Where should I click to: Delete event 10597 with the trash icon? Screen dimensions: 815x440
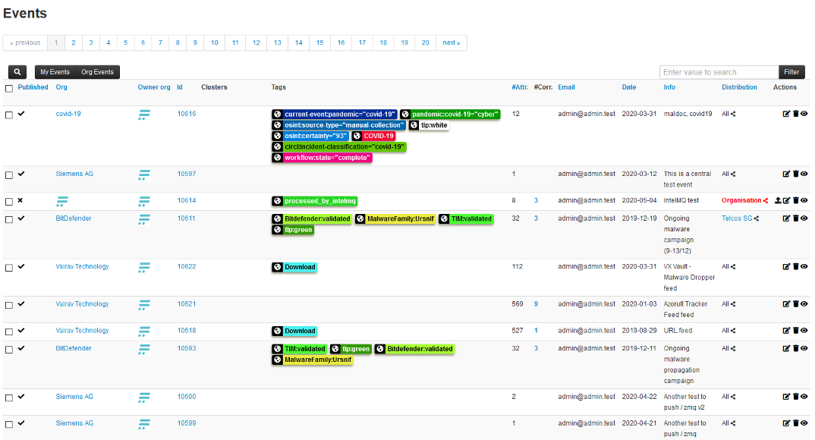pyautogui.click(x=795, y=174)
